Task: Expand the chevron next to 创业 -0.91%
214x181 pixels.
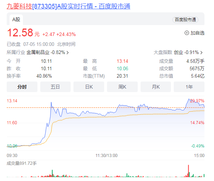Action: (202, 53)
